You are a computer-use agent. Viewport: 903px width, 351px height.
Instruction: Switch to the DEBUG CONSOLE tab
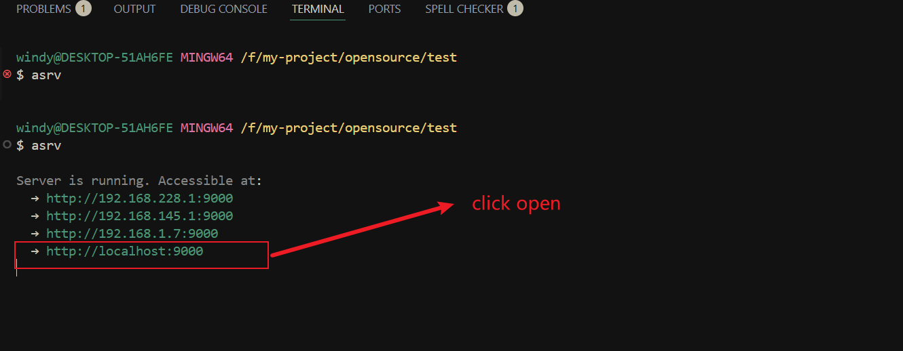click(x=223, y=9)
